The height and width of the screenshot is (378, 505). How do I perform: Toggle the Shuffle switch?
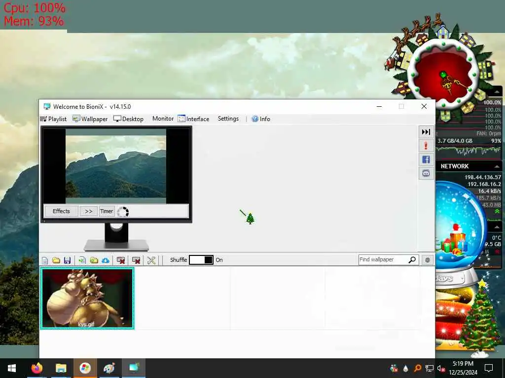[x=201, y=260]
